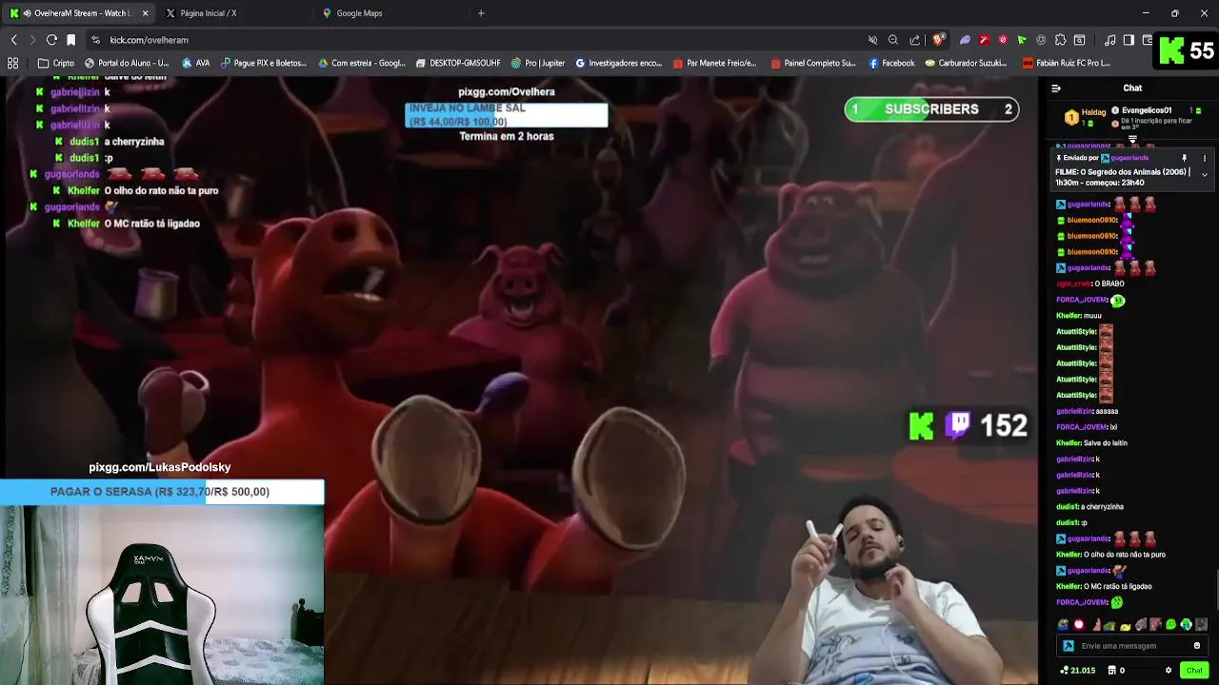
Task: Go back to previous page
Action: [13, 40]
